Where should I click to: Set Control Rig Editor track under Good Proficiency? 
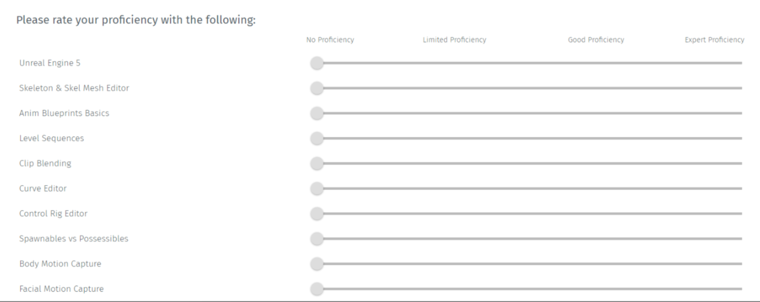pos(596,214)
